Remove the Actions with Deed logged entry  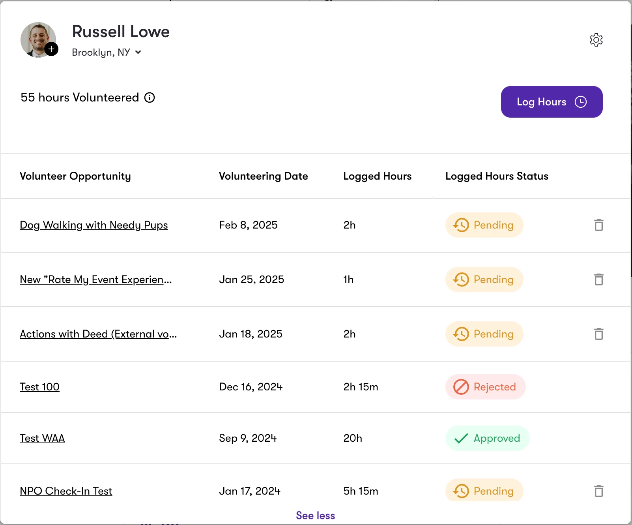click(598, 334)
